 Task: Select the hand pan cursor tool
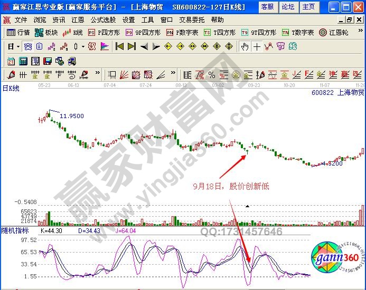(x=245, y=46)
